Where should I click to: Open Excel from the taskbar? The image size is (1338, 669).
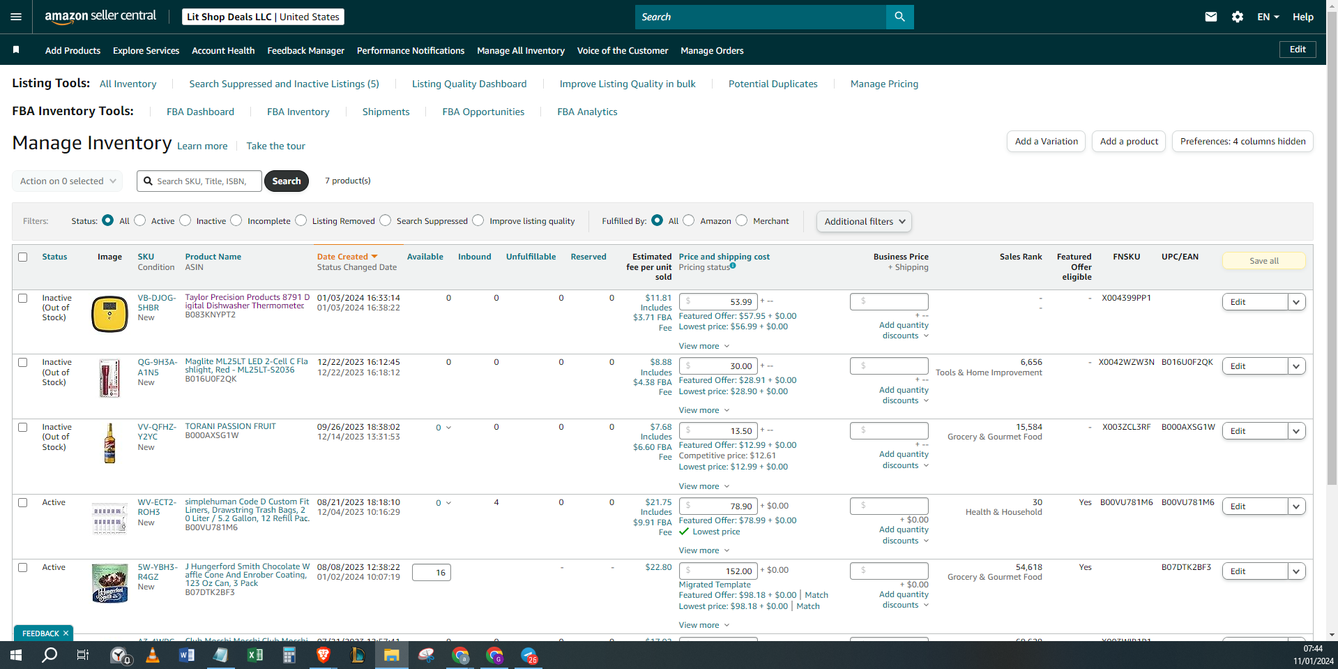[255, 655]
